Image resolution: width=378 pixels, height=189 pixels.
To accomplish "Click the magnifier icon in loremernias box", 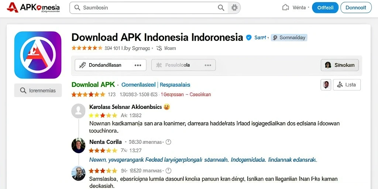I will pyautogui.click(x=23, y=90).
